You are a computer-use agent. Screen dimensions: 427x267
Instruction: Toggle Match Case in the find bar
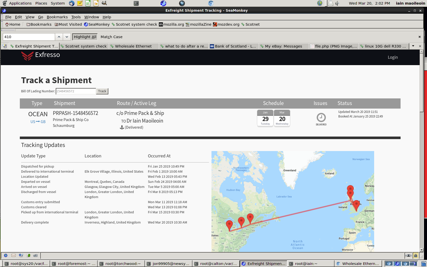111,37
